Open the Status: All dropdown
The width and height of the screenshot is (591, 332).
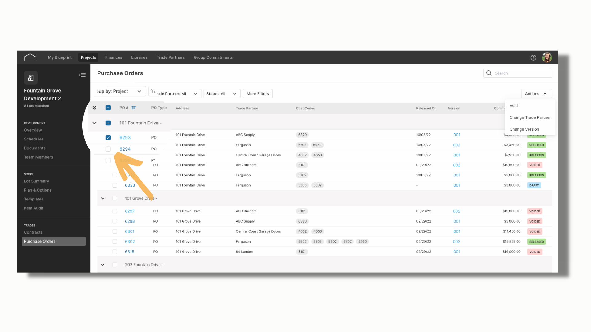(x=222, y=94)
